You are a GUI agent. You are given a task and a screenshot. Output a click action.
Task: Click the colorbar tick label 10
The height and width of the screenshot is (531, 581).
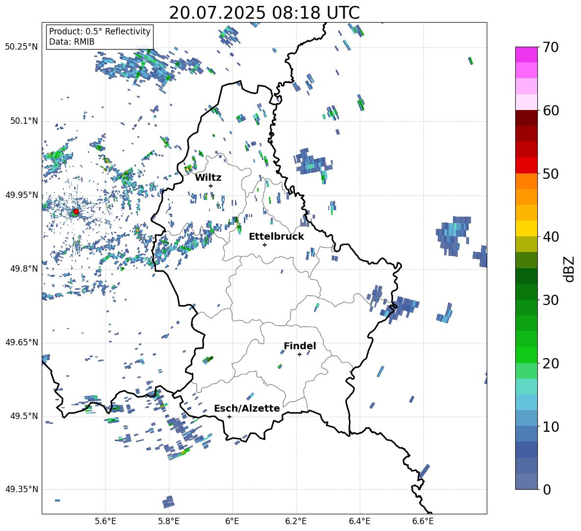pyautogui.click(x=551, y=427)
